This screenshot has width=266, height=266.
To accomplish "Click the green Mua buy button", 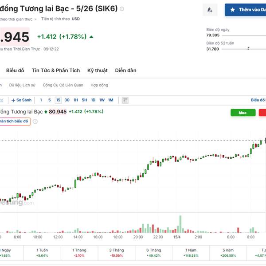I will pyautogui.click(x=243, y=113).
